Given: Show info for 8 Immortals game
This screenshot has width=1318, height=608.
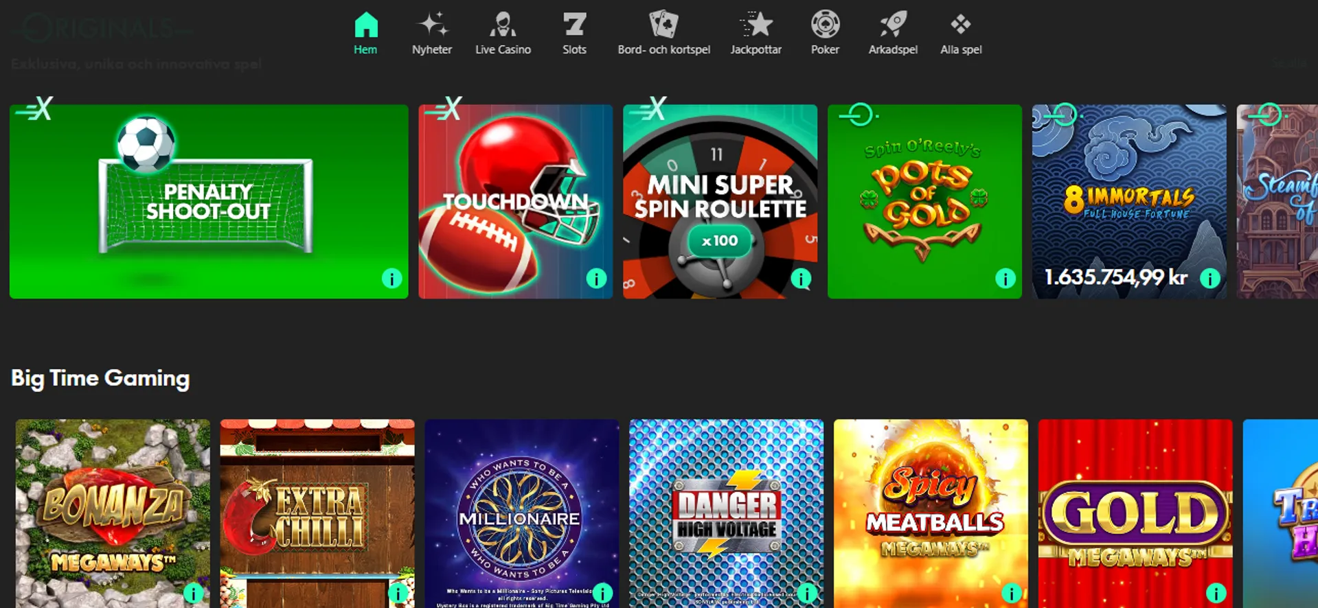Looking at the screenshot, I should [x=1210, y=279].
